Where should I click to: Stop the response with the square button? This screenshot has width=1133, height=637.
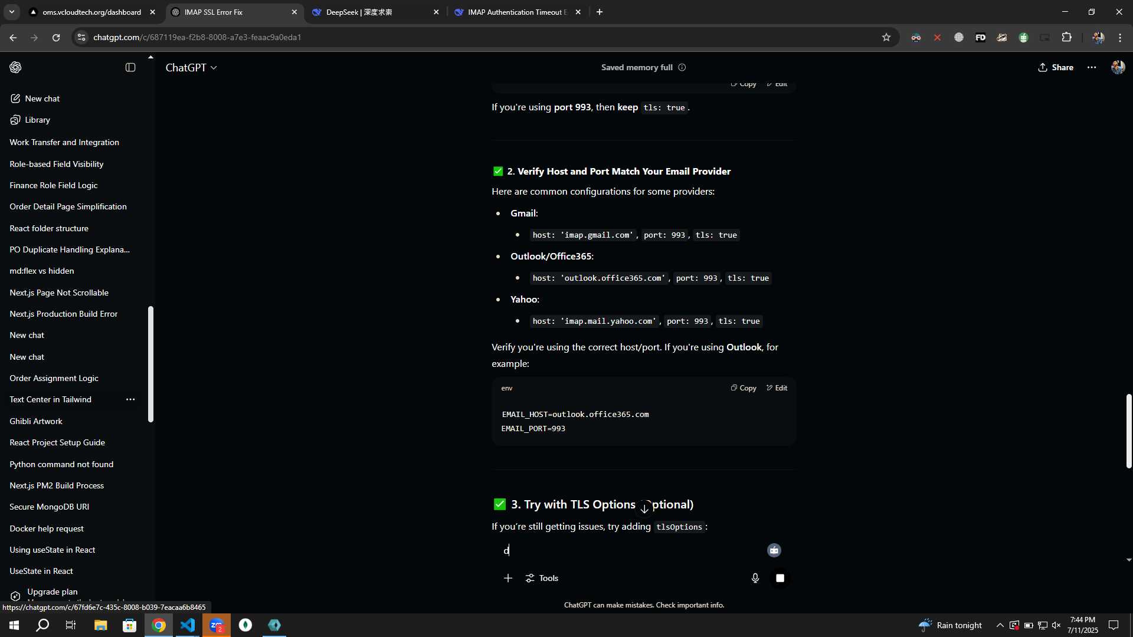pos(780,578)
